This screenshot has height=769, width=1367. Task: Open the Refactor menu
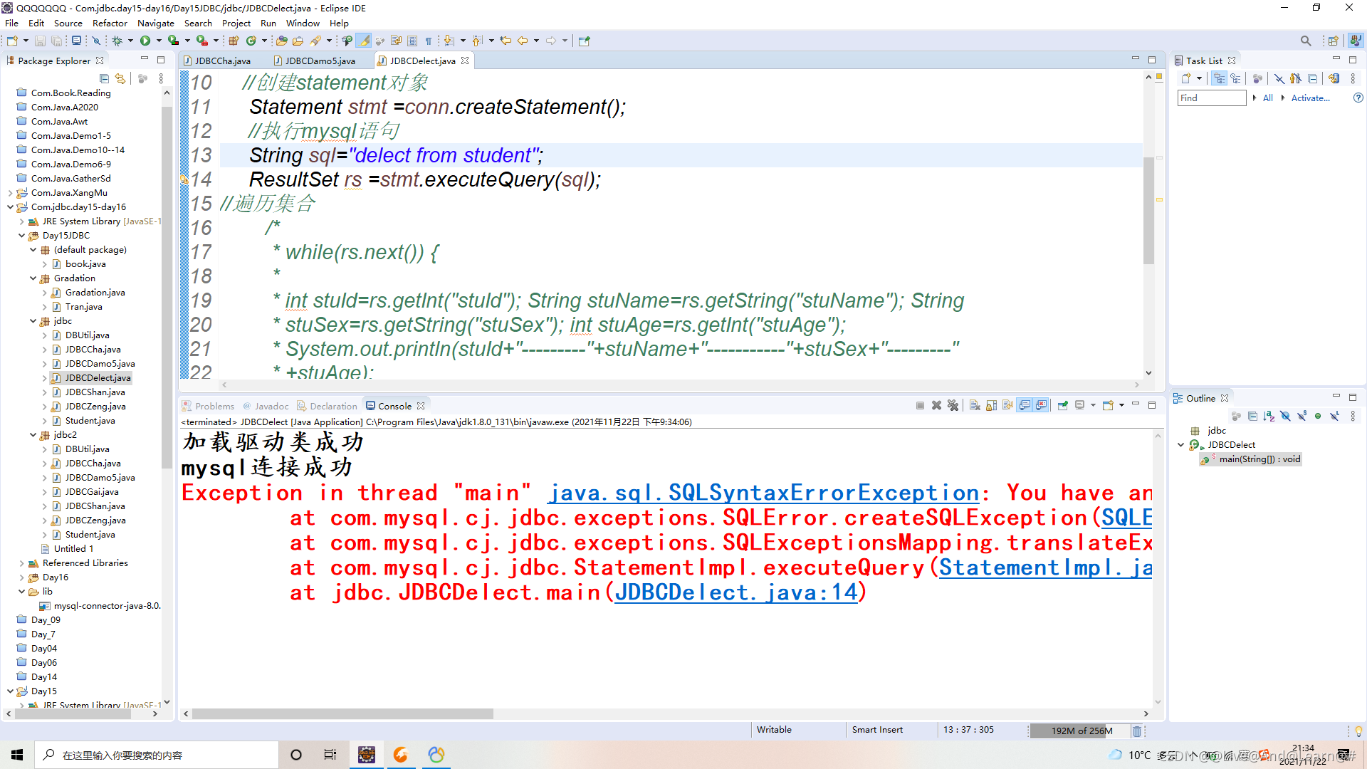tap(110, 23)
